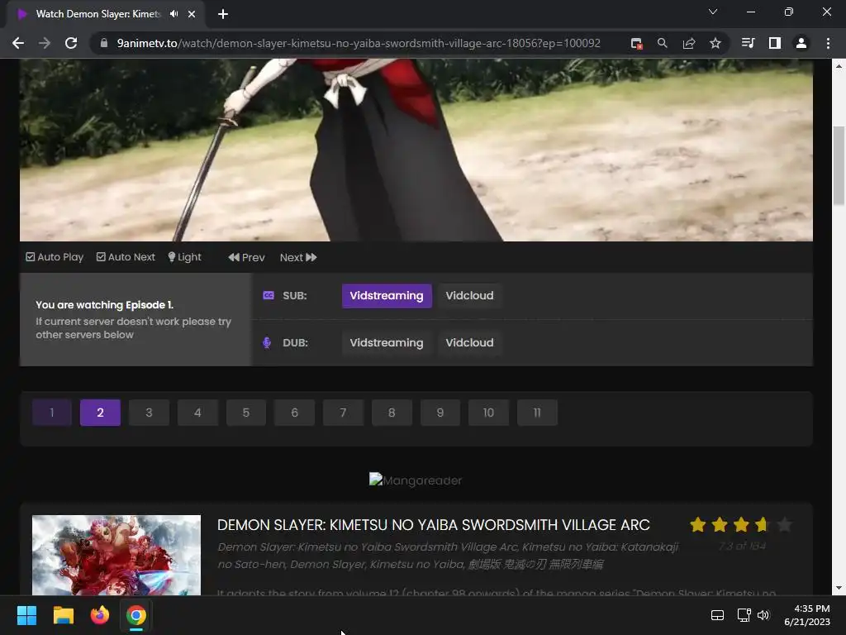Select the SUB Vidstreaming server

coord(387,296)
